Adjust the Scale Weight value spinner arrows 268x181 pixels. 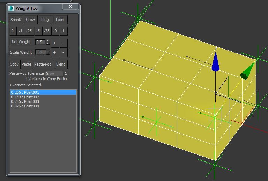pos(48,52)
